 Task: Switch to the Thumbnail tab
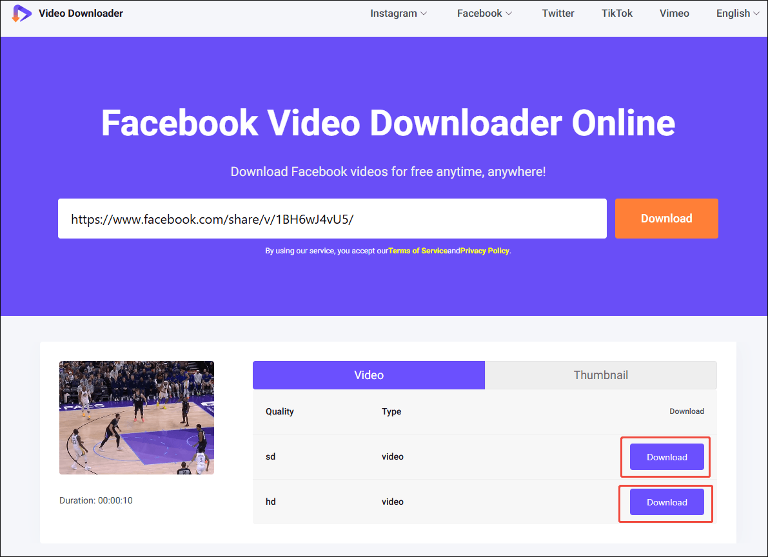coord(601,375)
